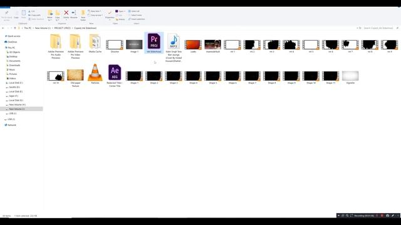This screenshot has height=225, width=401.
Task: Select the Image 1 thumbnail
Action: click(134, 44)
